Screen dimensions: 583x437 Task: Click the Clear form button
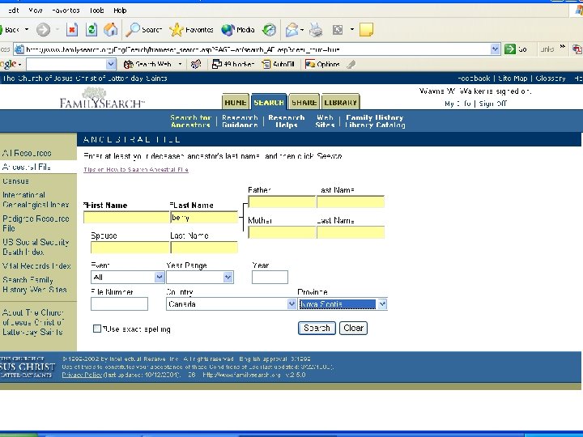coord(353,328)
